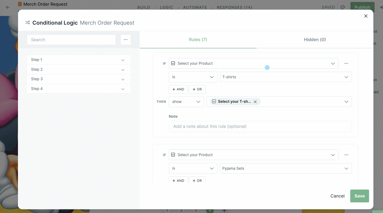Screen dimensions: 383x213
Task: Open the 'show' action dropdown
Action: click(186, 102)
